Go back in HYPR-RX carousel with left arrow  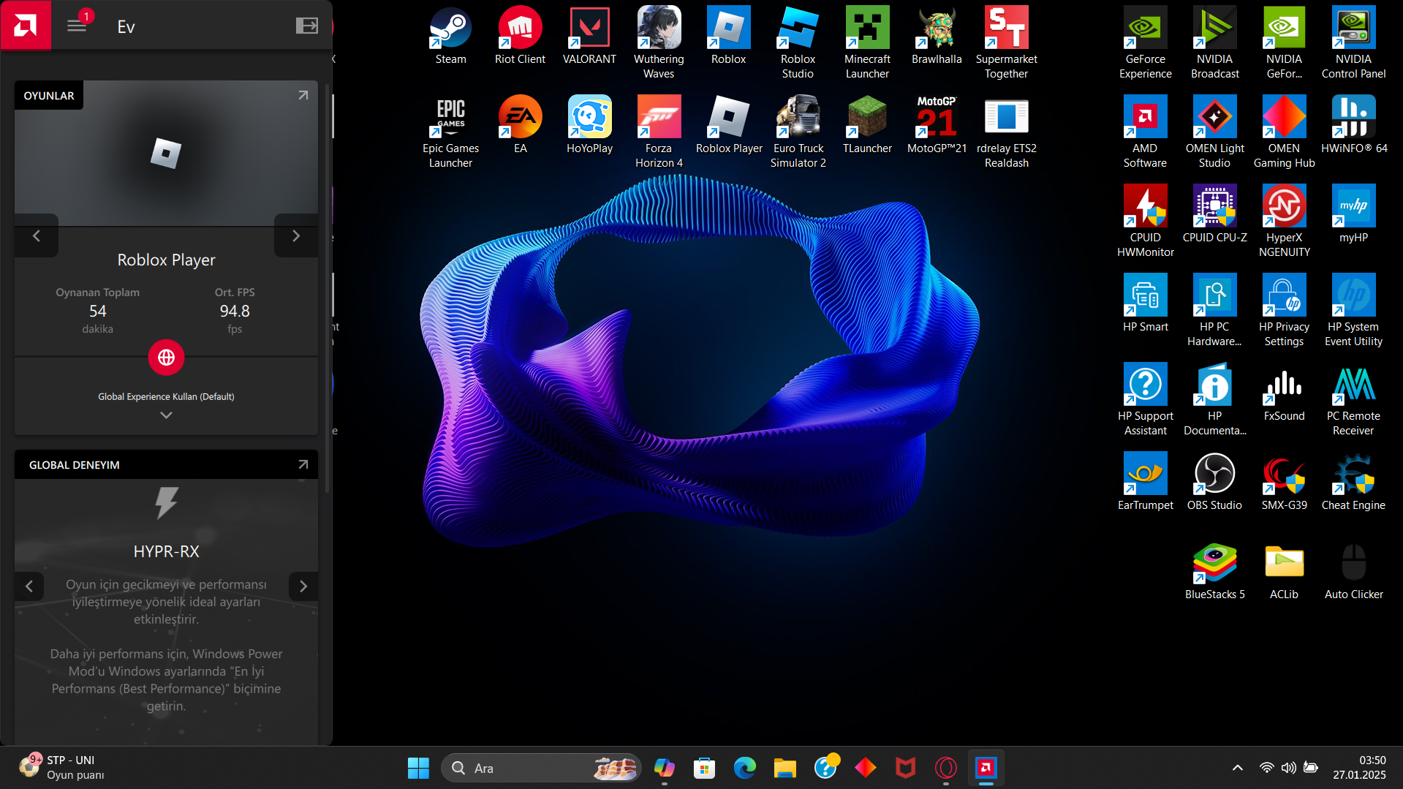click(29, 586)
